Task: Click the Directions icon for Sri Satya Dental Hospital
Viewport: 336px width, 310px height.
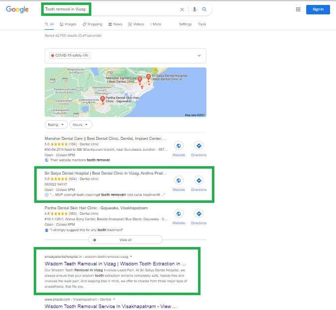Action: click(199, 181)
